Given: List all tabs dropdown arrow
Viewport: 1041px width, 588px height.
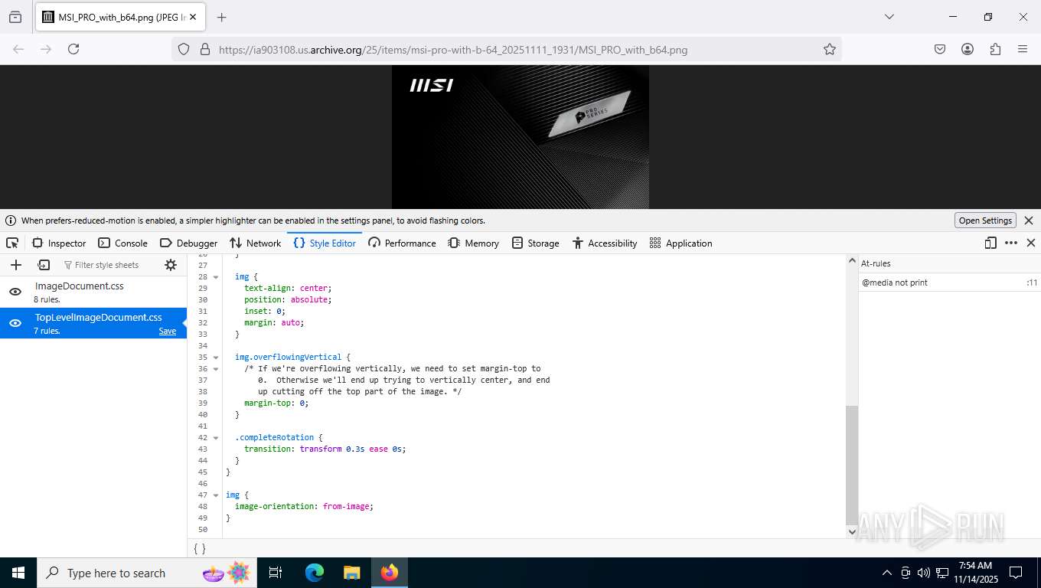Looking at the screenshot, I should pos(889,17).
